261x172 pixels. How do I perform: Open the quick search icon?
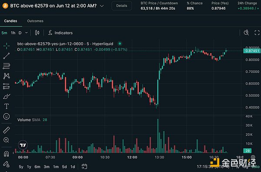tap(246, 33)
